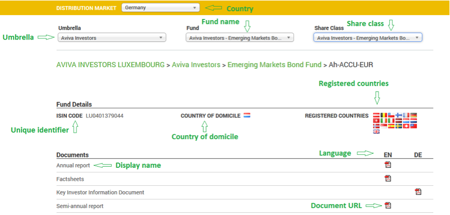Viewport: 450px width, 215px height.
Task: Expand the Umbrella dropdown showing Aviva Investors
Action: pyautogui.click(x=112, y=37)
